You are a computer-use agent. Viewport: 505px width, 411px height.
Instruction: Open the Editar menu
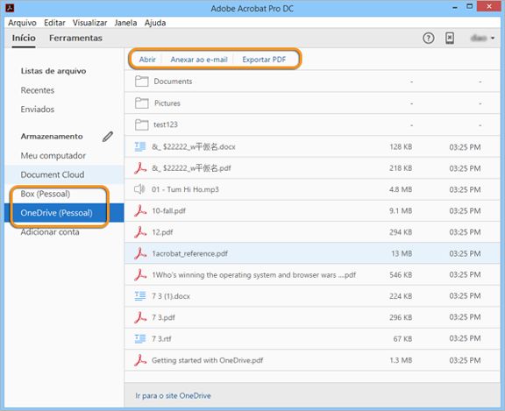(54, 23)
